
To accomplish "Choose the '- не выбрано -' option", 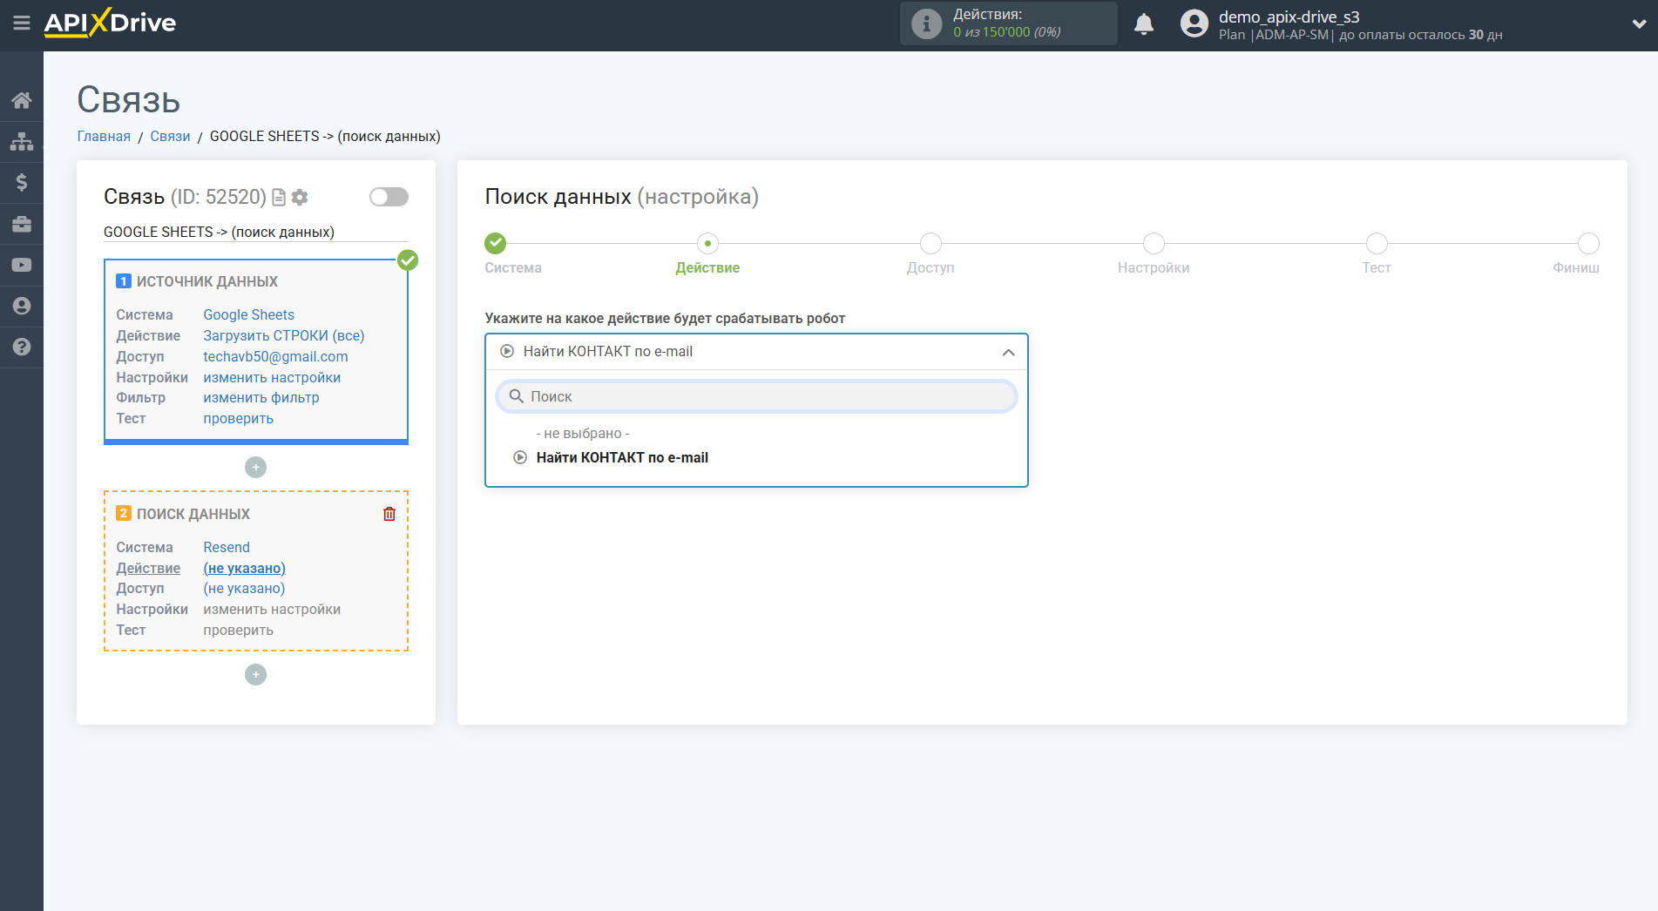I will point(582,433).
